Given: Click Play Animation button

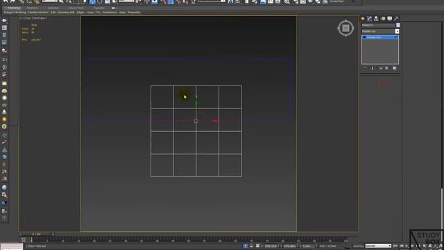Looking at the screenshot, I should click(x=407, y=246).
